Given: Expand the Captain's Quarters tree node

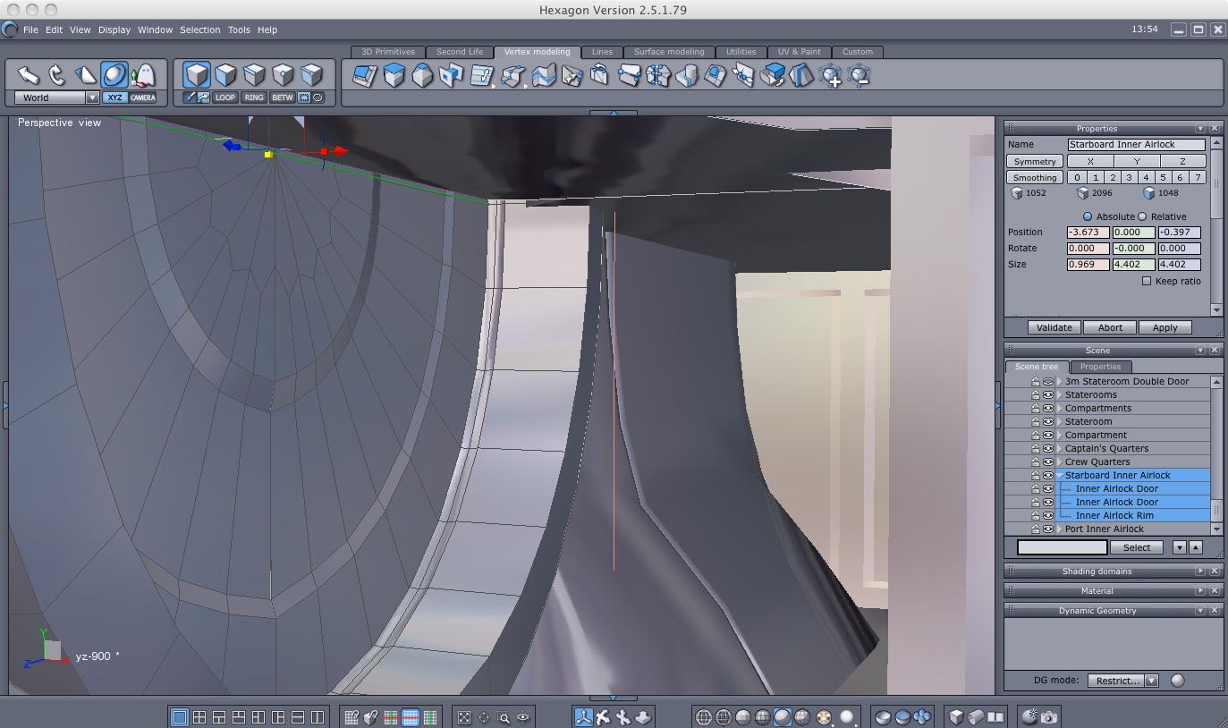Looking at the screenshot, I should [1060, 448].
